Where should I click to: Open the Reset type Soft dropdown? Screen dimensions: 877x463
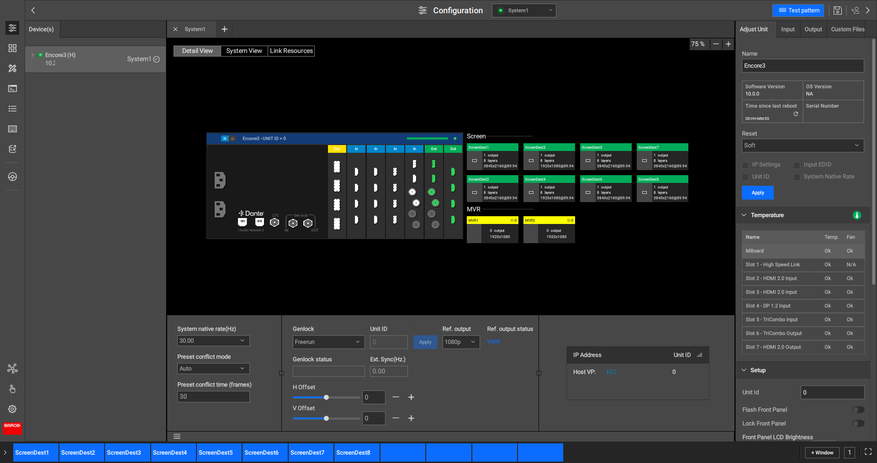tap(803, 146)
